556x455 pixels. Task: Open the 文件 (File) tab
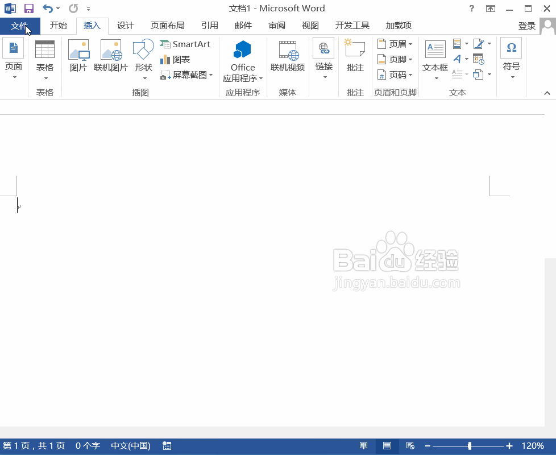[x=19, y=26]
